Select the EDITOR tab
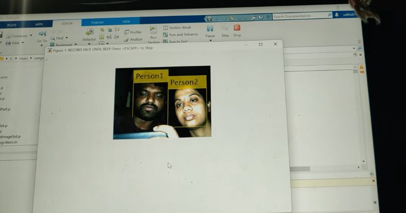Screen dimensions: 406x213 (67, 23)
